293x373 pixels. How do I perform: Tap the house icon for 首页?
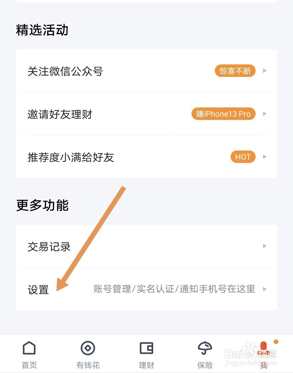click(29, 348)
